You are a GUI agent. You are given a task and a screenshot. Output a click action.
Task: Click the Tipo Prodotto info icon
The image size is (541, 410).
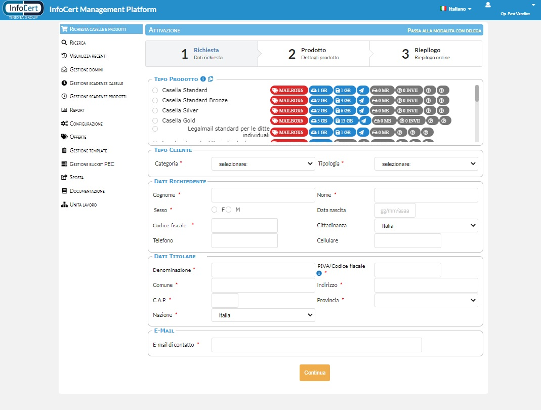[x=203, y=79]
